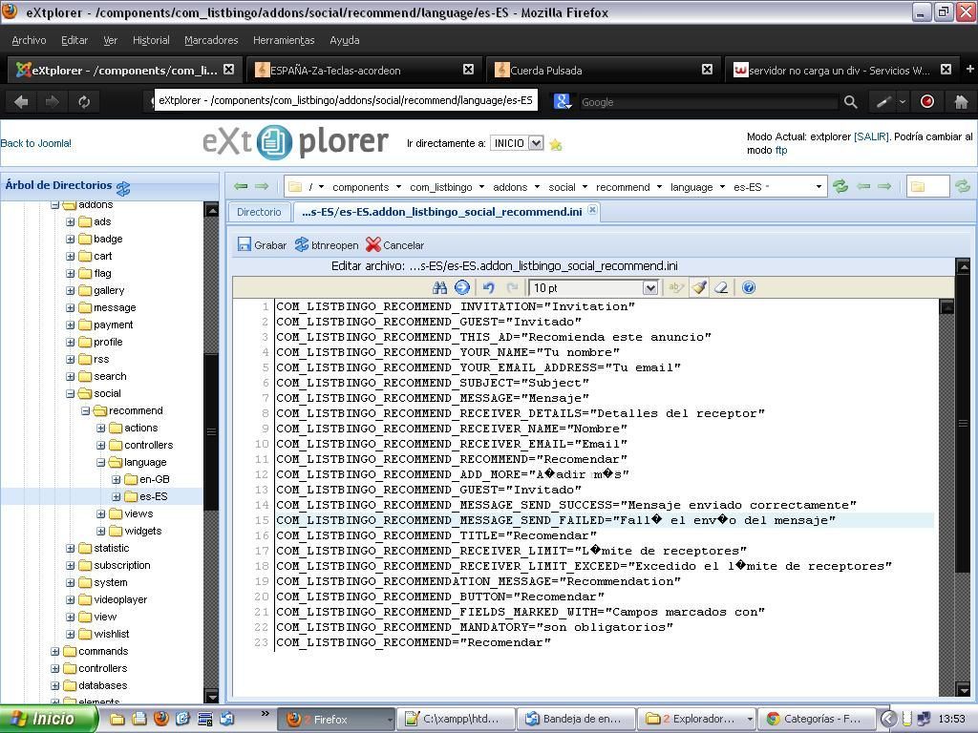This screenshot has height=733, width=978.
Task: Click the green reload icon after path bar
Action: point(840,186)
